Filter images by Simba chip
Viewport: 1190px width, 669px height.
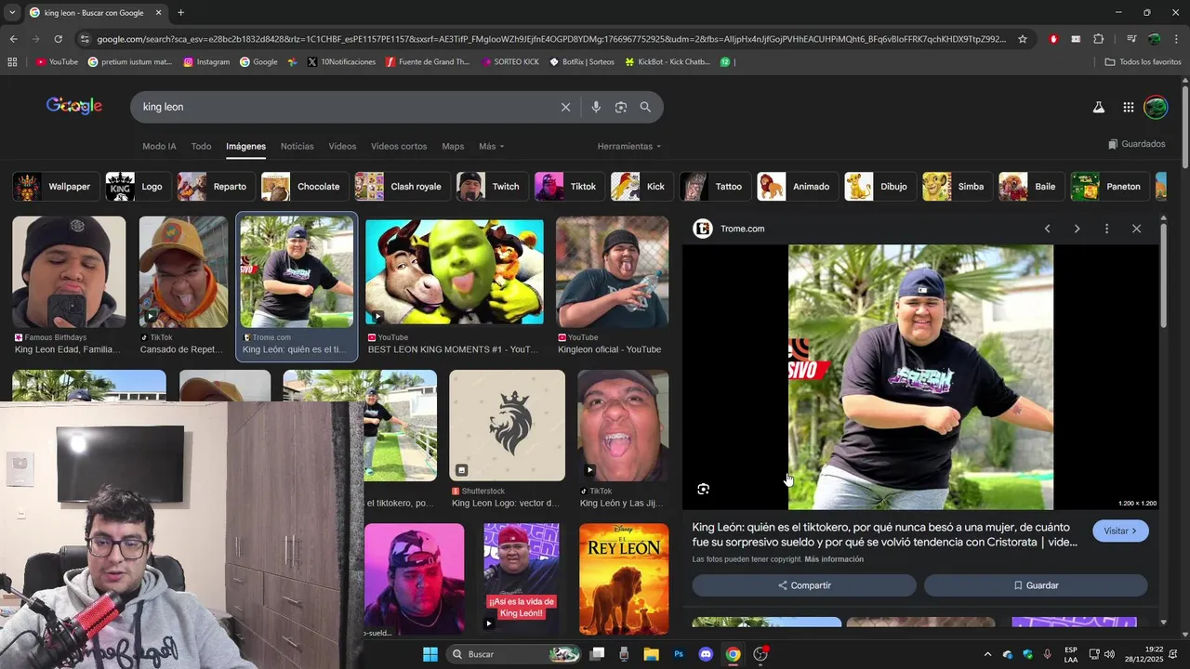(957, 187)
